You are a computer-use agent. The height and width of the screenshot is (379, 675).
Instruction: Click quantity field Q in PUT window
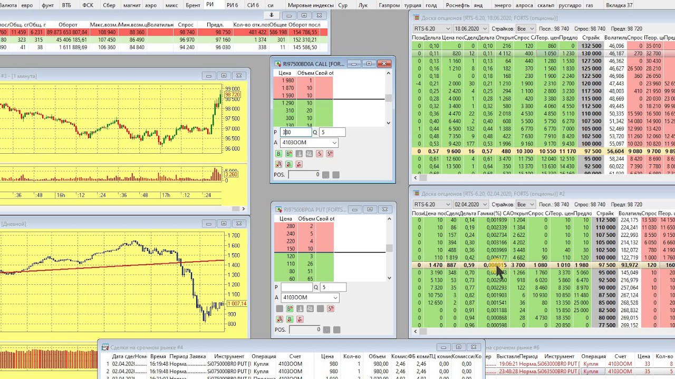333,287
